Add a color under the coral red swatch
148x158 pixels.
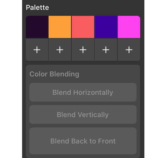point(83,50)
